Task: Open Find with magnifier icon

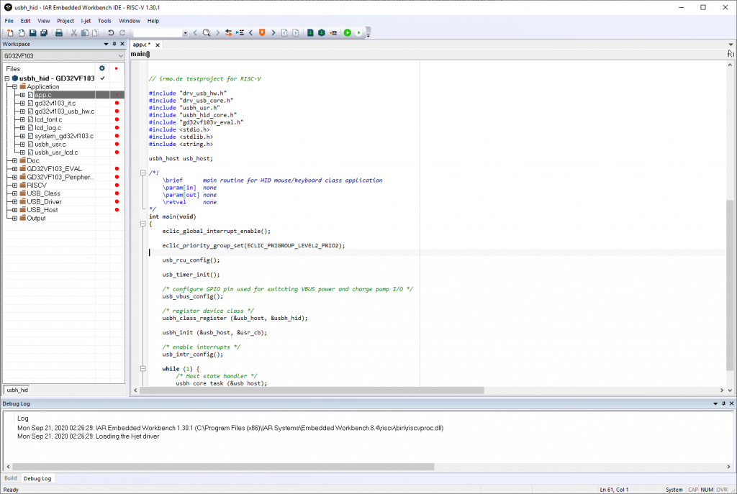Action: click(x=207, y=32)
